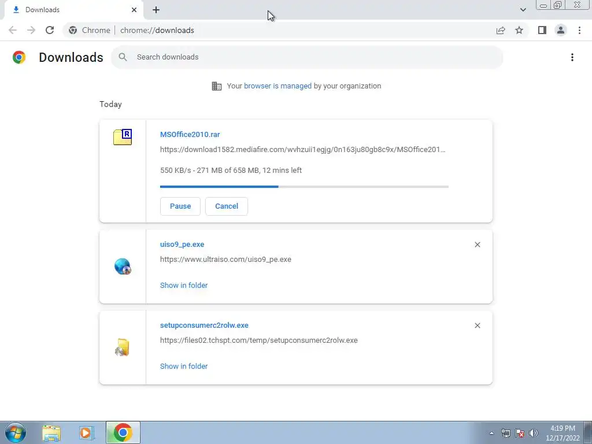The height and width of the screenshot is (444, 592).
Task: Click the organization building icon
Action: [217, 86]
